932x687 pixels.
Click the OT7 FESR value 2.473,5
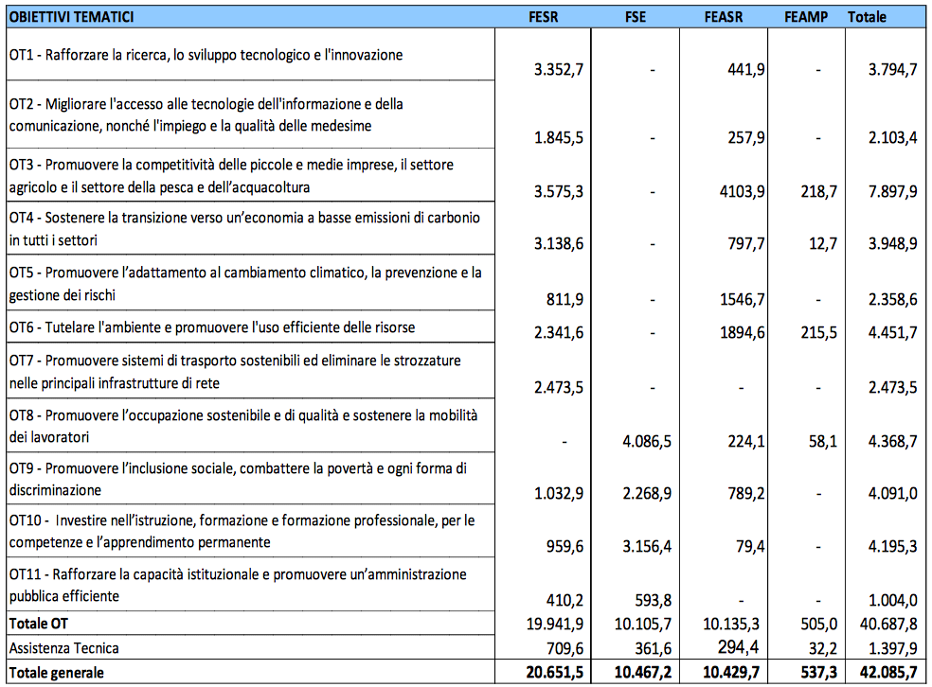[559, 388]
